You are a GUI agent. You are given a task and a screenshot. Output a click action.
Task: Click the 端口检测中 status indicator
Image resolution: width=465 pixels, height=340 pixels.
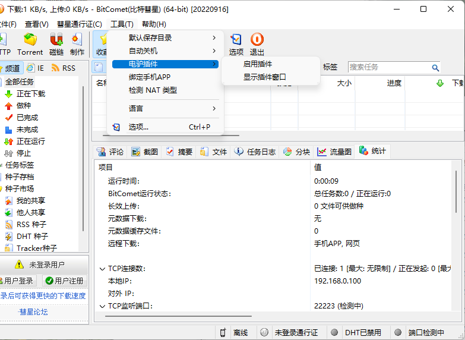pyautogui.click(x=398, y=332)
